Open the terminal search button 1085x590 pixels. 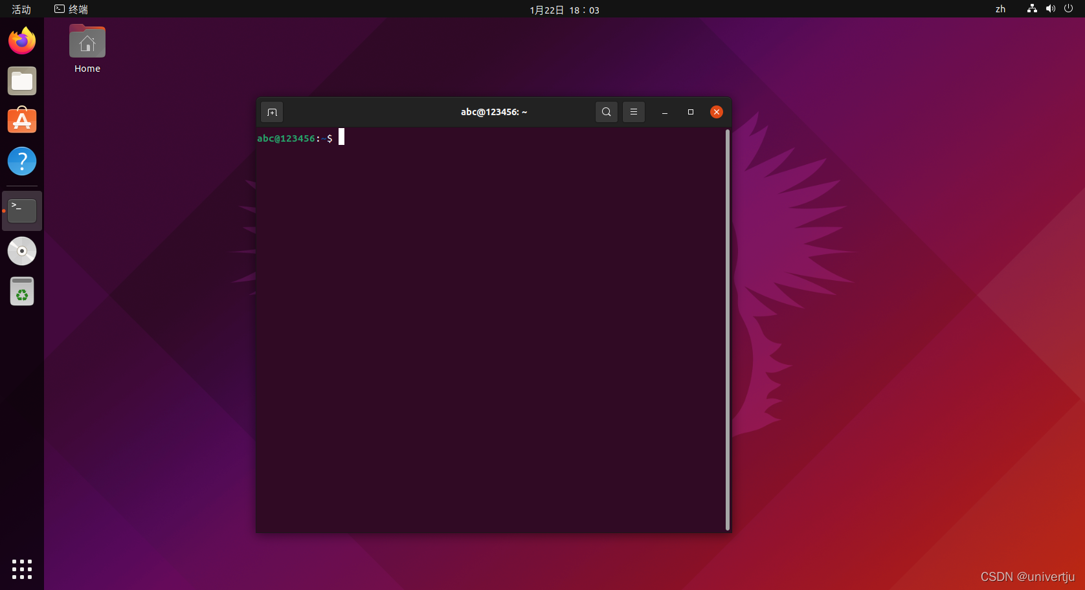(606, 112)
